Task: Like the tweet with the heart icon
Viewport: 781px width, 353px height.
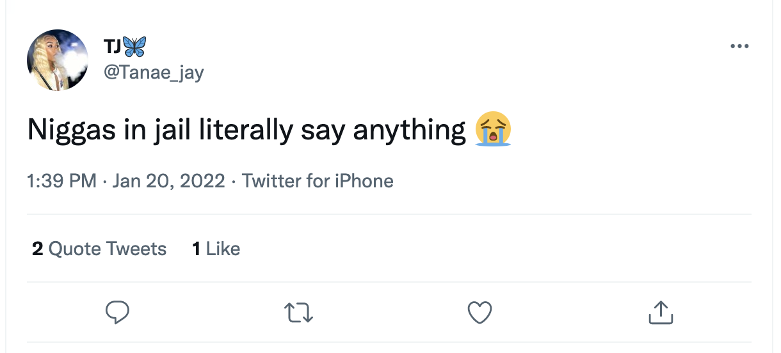Action: point(479,312)
